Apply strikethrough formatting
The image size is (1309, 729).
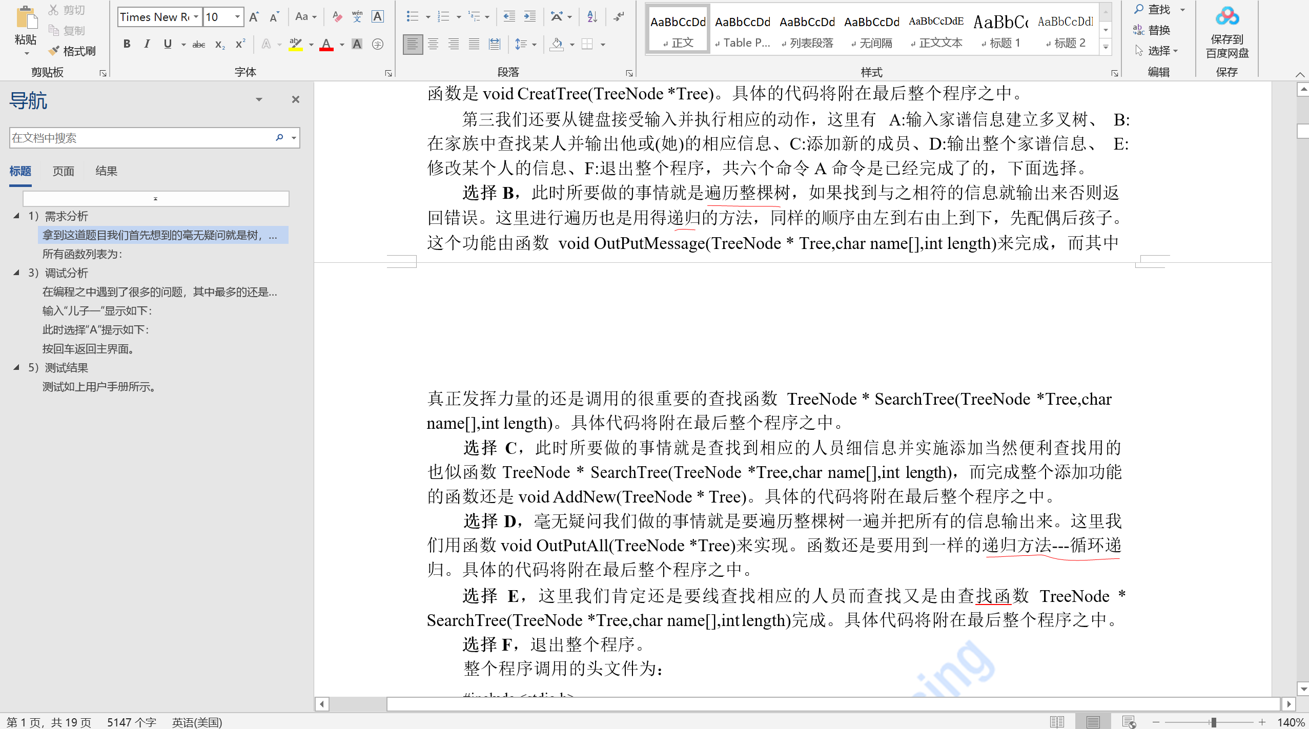click(199, 45)
